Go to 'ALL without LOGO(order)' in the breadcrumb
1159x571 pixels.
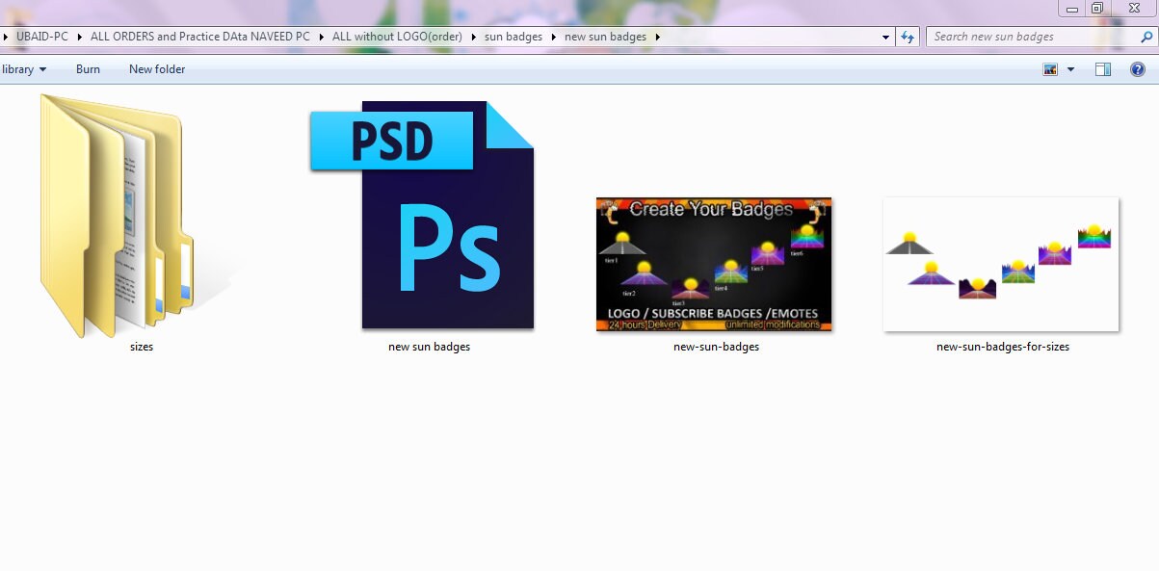point(396,36)
